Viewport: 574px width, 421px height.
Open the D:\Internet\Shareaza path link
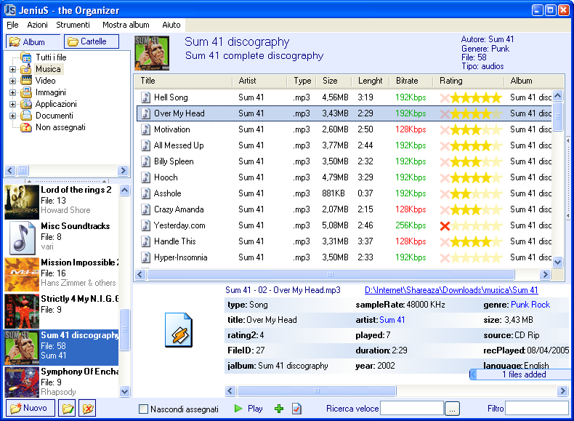(x=451, y=290)
